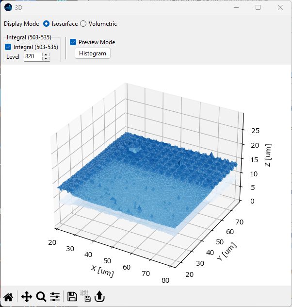292x307 pixels.
Task: Click the binary data save icon
Action: 85,296
